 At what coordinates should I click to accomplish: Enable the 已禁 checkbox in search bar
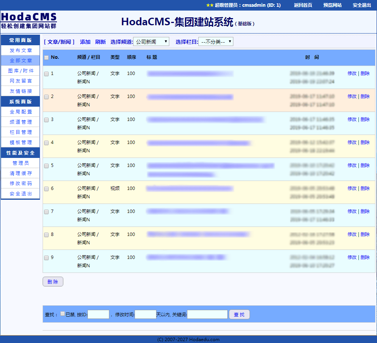click(x=63, y=314)
